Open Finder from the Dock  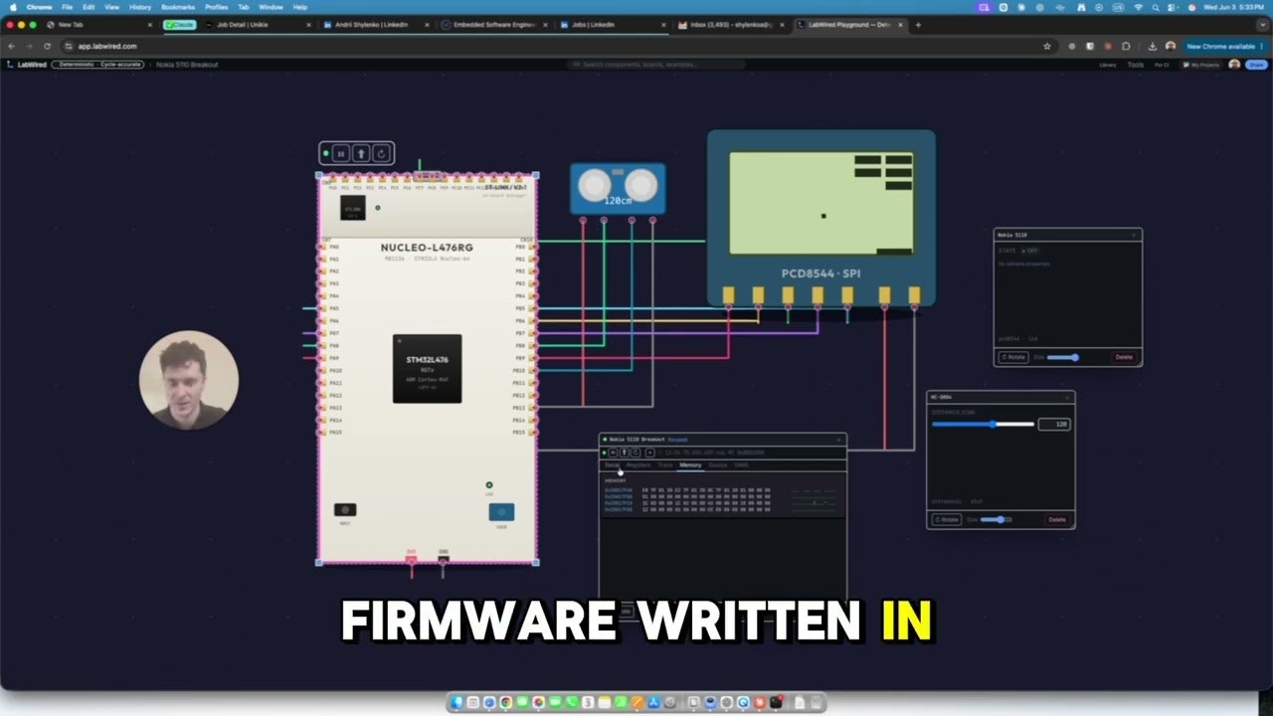(x=457, y=702)
